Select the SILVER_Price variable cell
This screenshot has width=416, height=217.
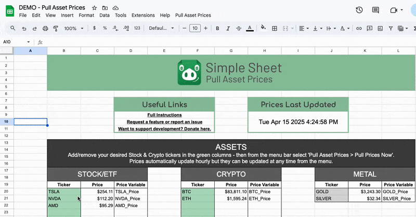[398, 198]
